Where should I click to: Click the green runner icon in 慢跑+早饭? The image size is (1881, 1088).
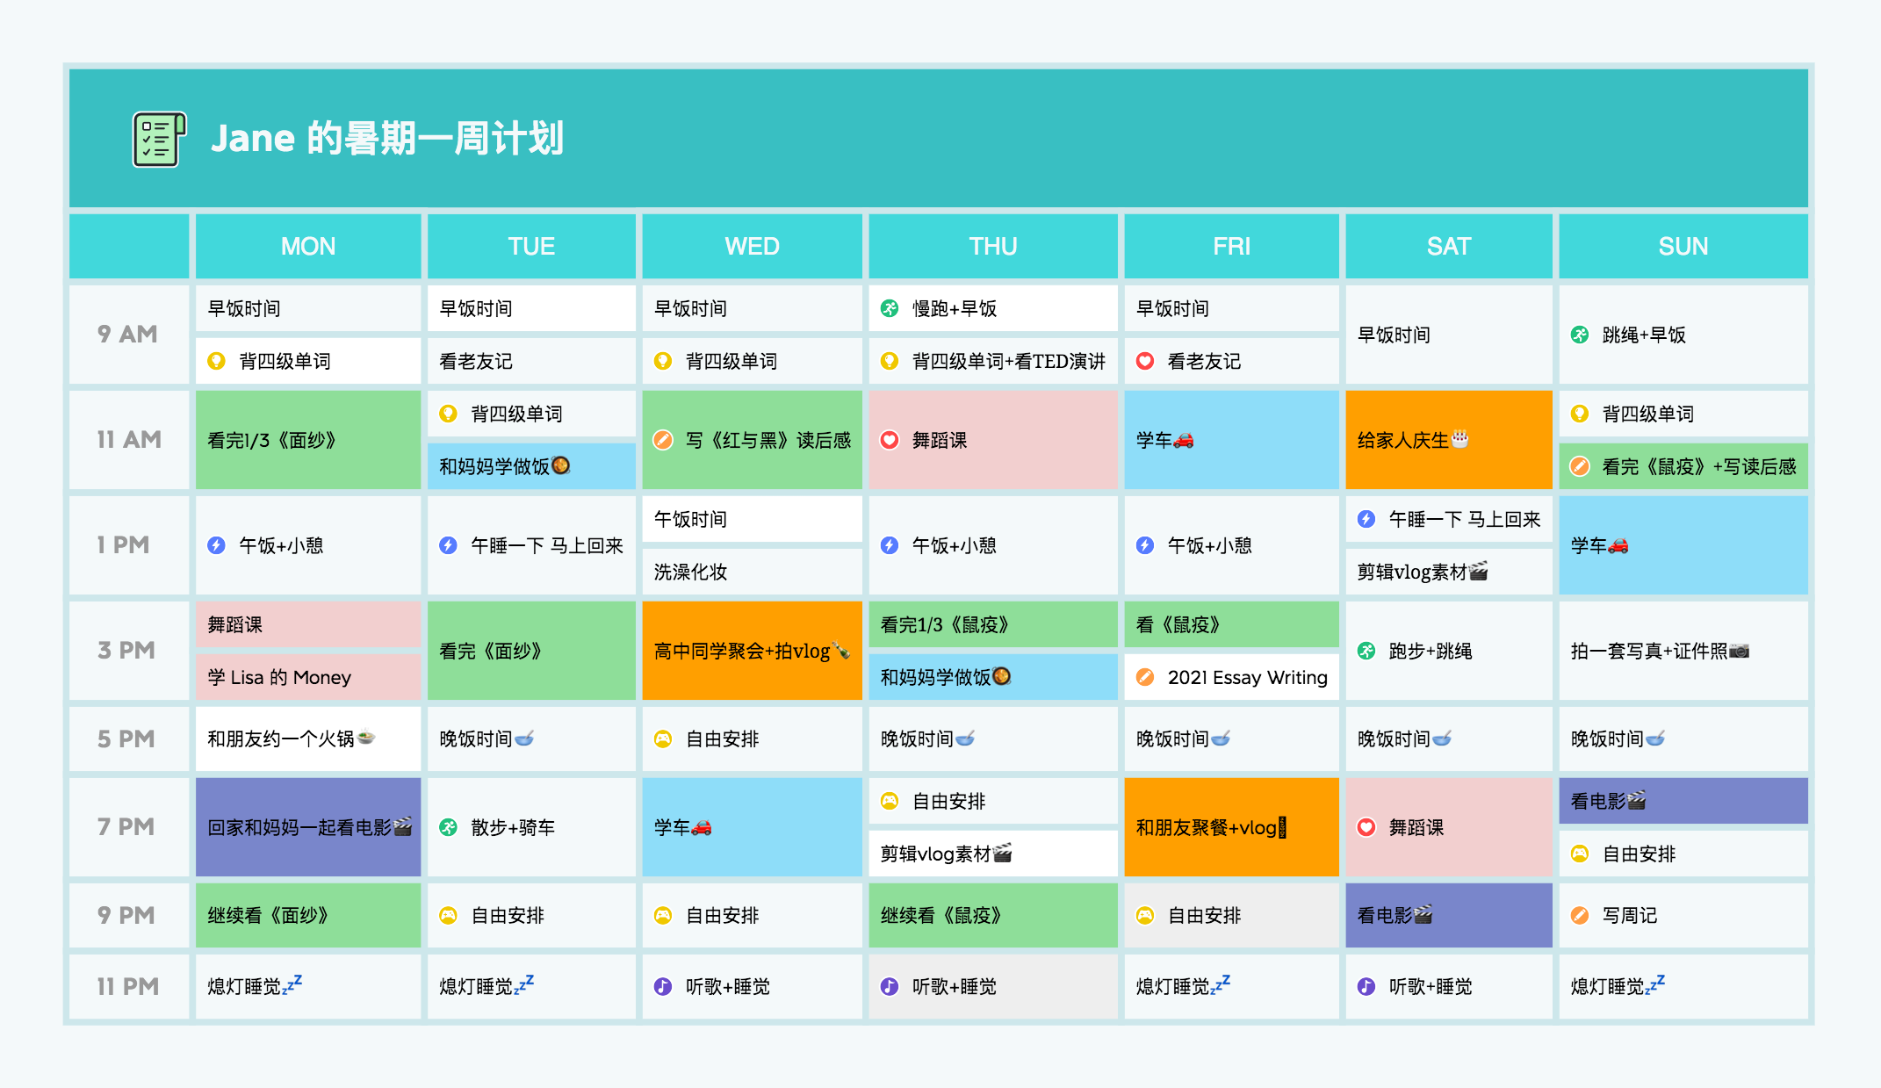click(890, 308)
